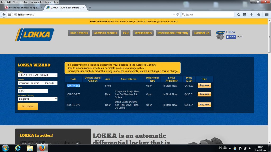Screen dimensions: 271x152
Task: Open the Firefox hamburger menu
Action: point(267,15)
